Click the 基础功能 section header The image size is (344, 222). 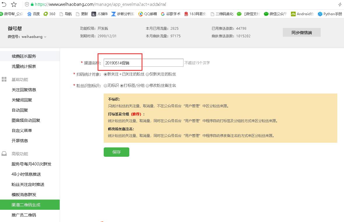coord(20,80)
